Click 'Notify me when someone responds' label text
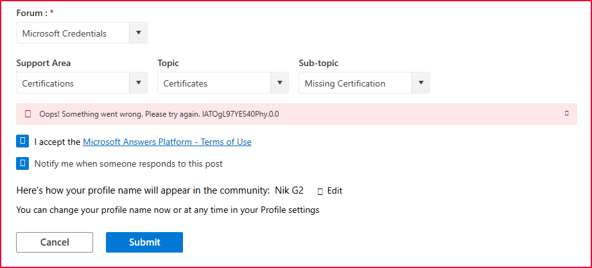 point(128,163)
